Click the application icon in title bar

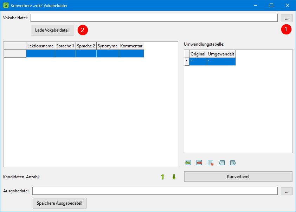pos(6,6)
